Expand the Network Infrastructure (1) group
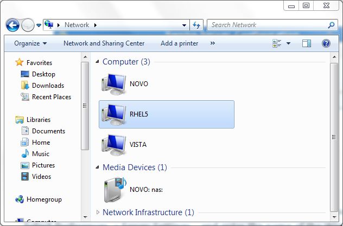The image size is (343, 226). click(x=98, y=212)
